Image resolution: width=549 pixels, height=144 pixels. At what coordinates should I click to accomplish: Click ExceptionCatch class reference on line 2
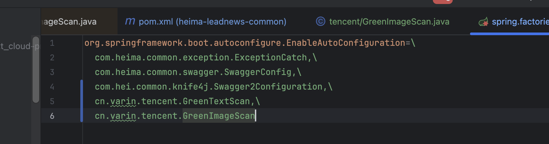pyautogui.click(x=271, y=58)
